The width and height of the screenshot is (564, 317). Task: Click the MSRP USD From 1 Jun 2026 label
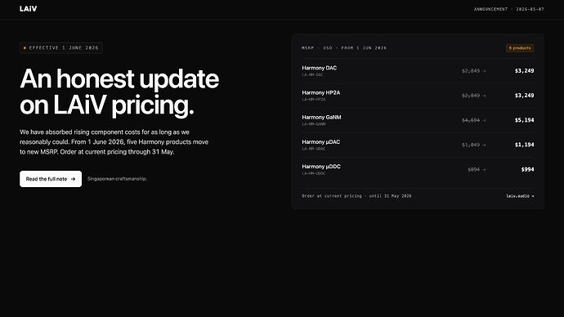pyautogui.click(x=344, y=48)
